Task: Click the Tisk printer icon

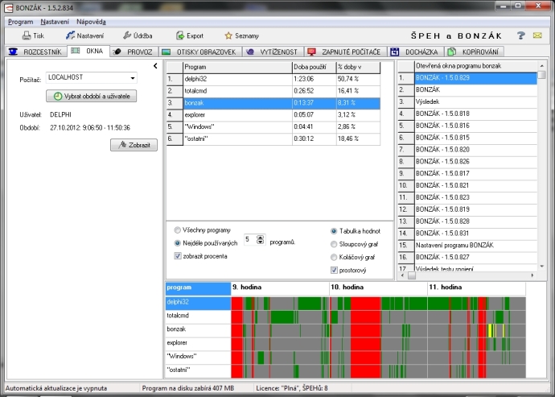Action: point(27,35)
